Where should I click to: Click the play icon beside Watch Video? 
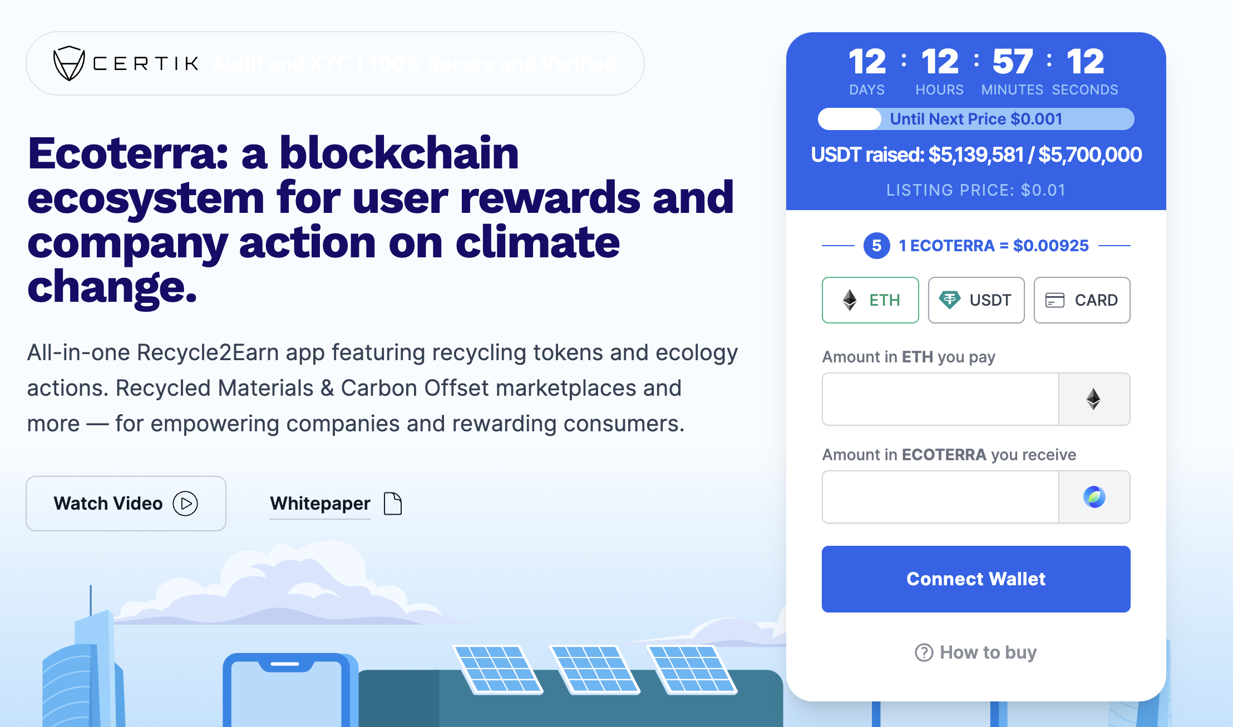click(x=185, y=504)
